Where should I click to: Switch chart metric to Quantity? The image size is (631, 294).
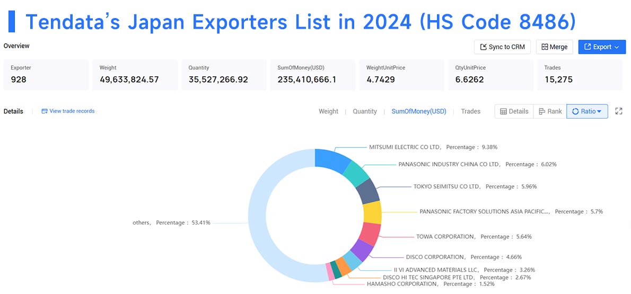point(365,111)
